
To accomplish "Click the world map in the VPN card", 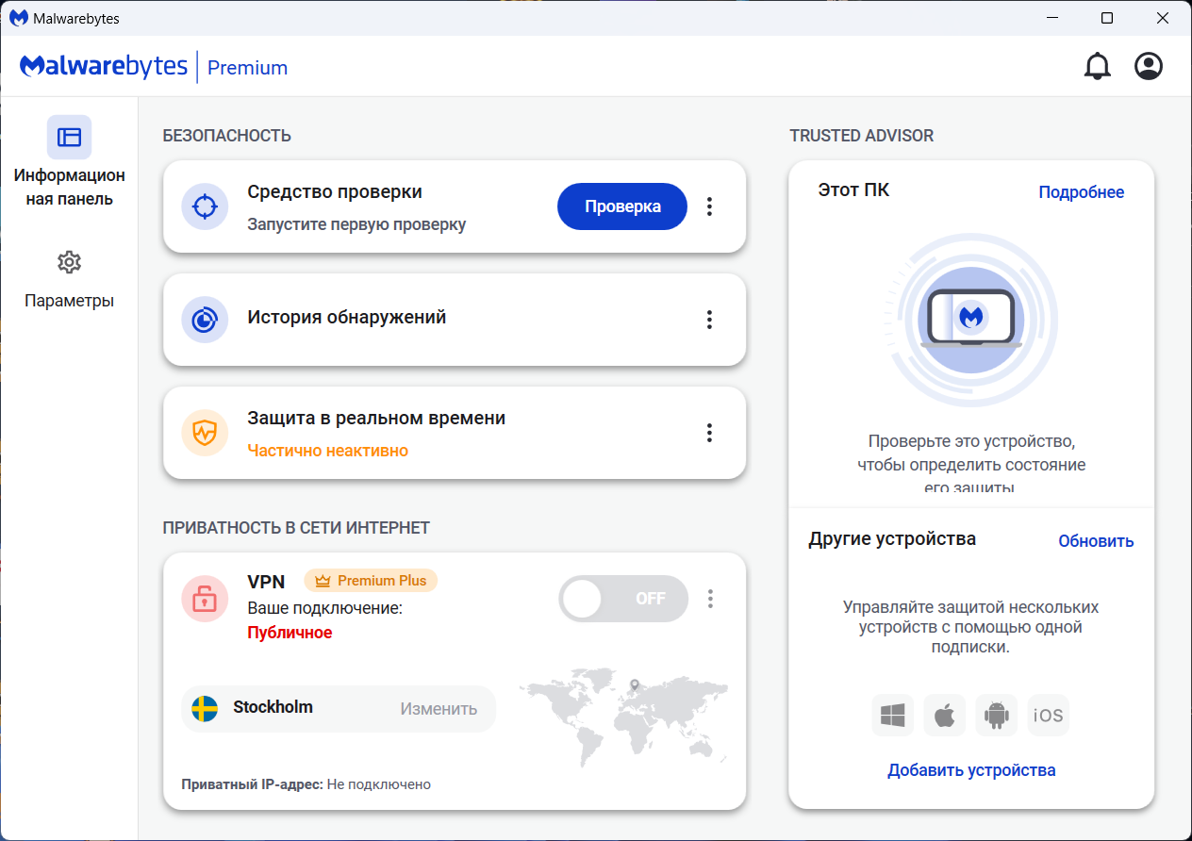I will (623, 718).
